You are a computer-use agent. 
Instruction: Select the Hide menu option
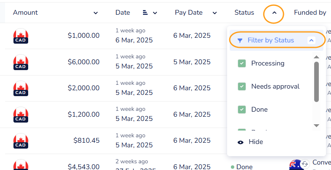click(x=256, y=142)
